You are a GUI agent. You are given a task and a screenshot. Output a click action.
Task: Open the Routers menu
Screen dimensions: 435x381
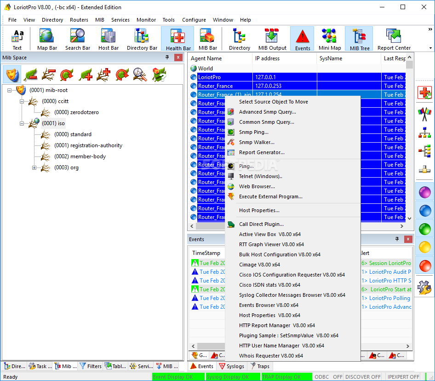(x=79, y=20)
